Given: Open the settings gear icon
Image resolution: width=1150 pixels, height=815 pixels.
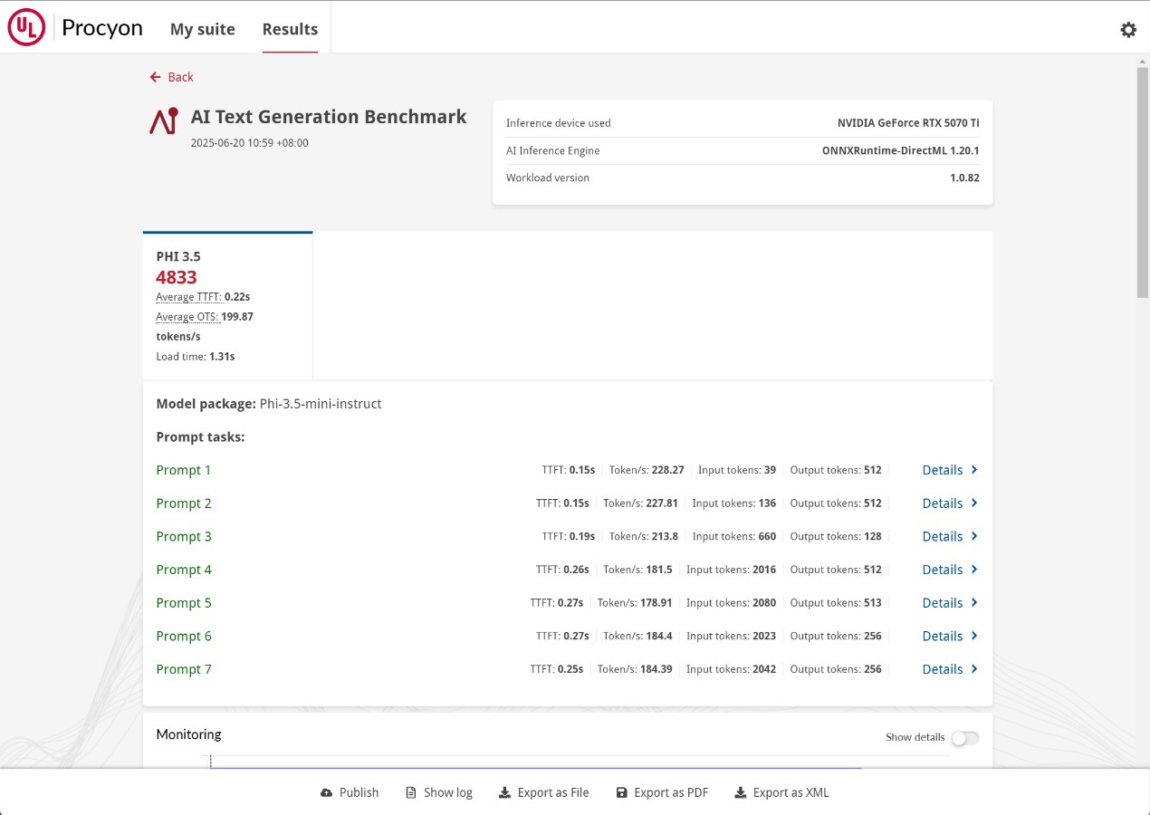Looking at the screenshot, I should tap(1128, 29).
